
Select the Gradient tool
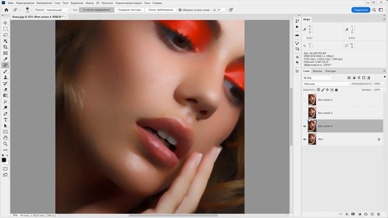[5, 96]
